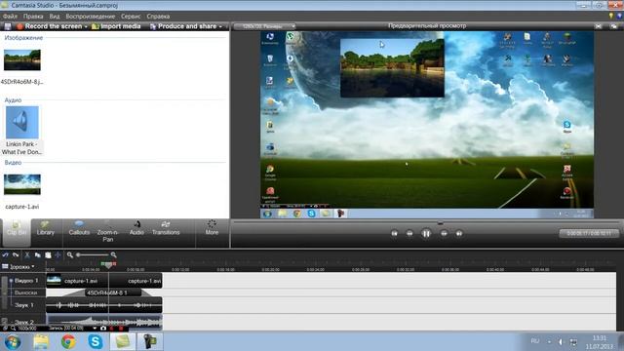Viewport: 624px width, 351px height.
Task: Click the tips lightbulb icon
Action: coord(611,16)
